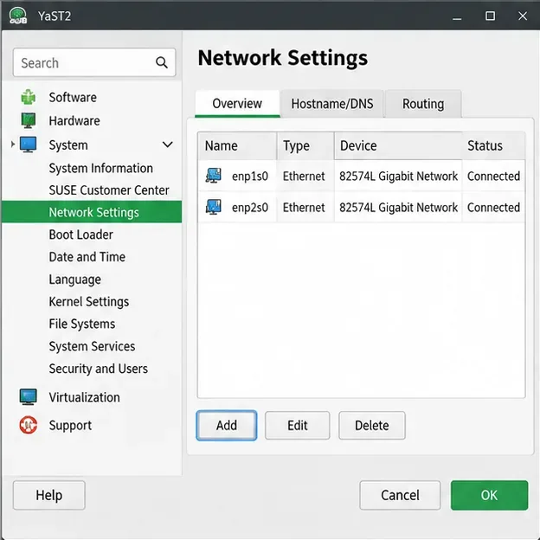Image resolution: width=540 pixels, height=540 pixels.
Task: Open the Hostname/DNS tab
Action: click(332, 104)
